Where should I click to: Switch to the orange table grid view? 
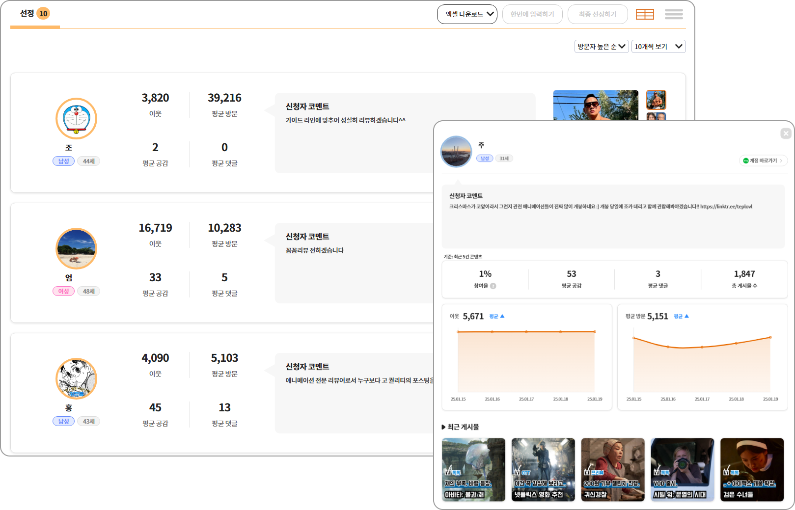[x=644, y=14]
